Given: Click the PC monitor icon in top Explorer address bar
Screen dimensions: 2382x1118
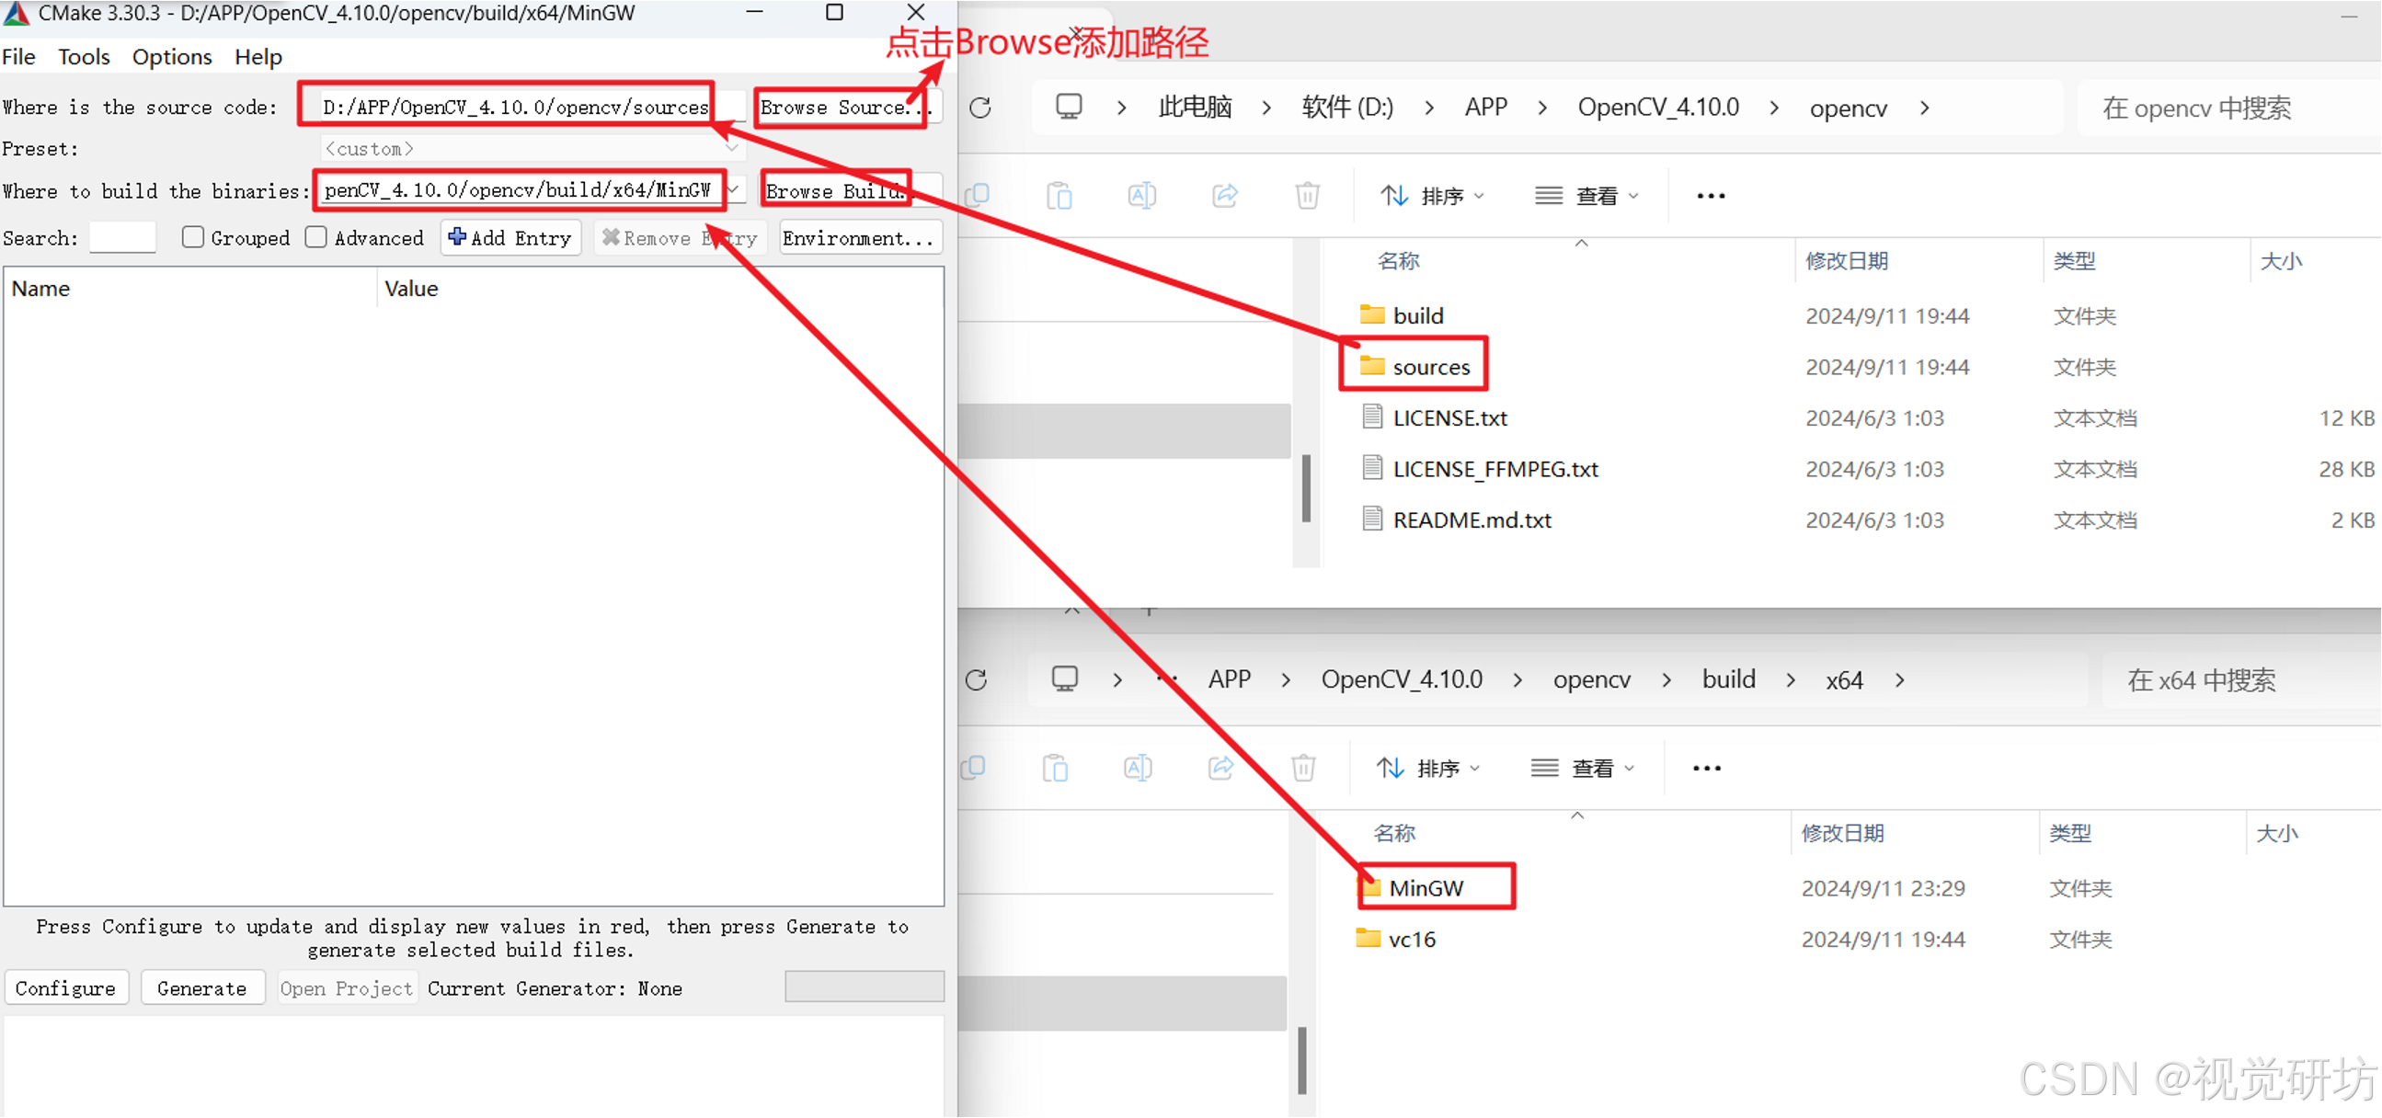Looking at the screenshot, I should (x=1069, y=107).
